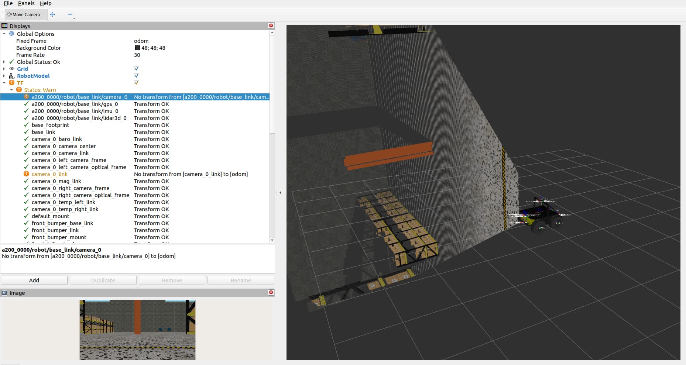The image size is (686, 365).
Task: Expand the RobotModel display properties
Action: tap(4, 76)
